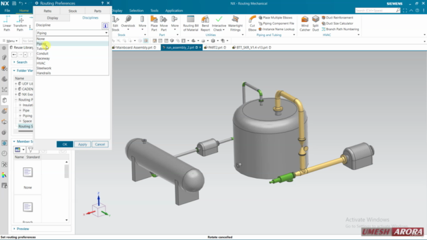This screenshot has height=240, width=427.
Task: Open the Application ribbon tab
Action: click(174, 11)
